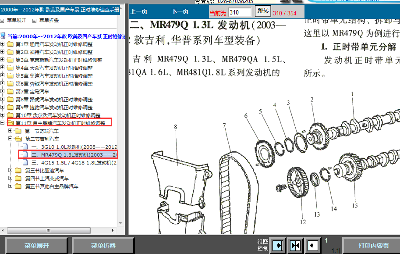Collapse 第11章 自主品牌汽车 tree node
Image resolution: width=400 pixels, height=254 pixels.
tap(2, 123)
